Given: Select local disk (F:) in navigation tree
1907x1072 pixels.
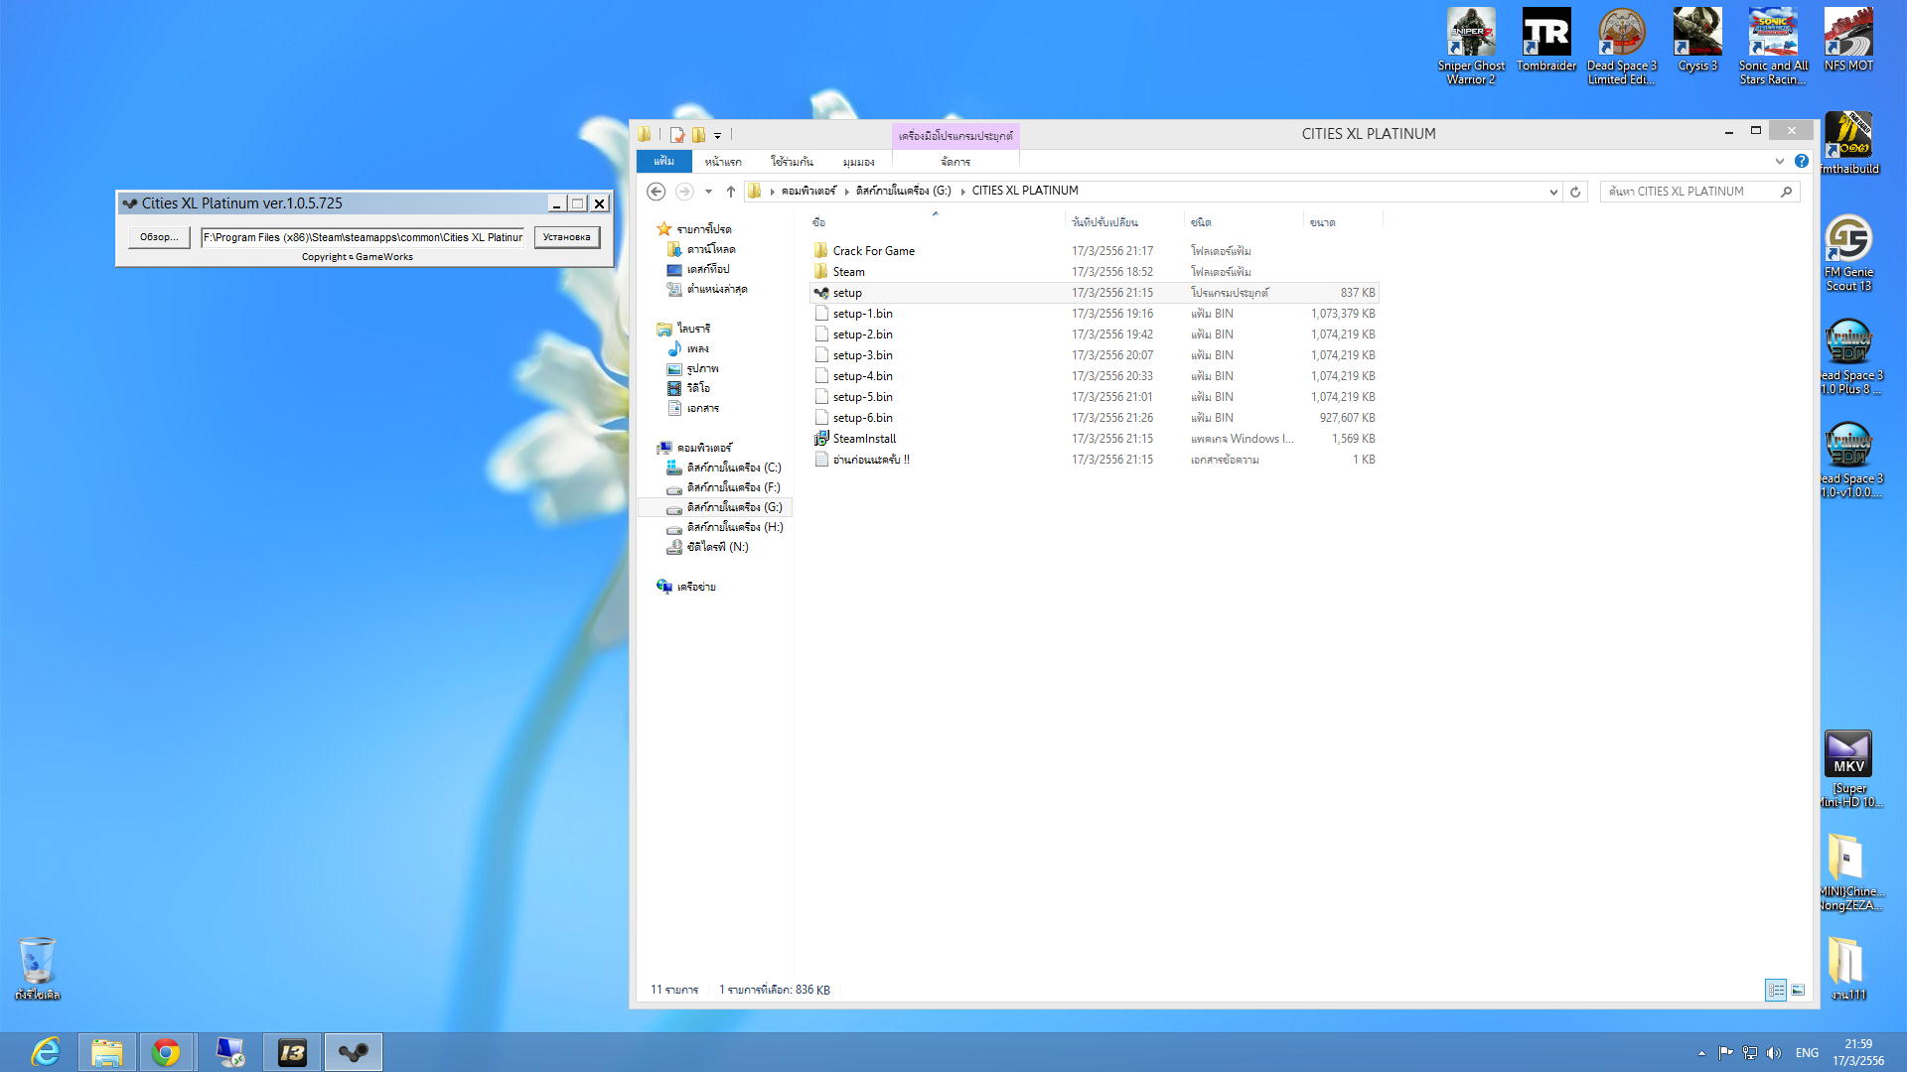Looking at the screenshot, I should coord(733,487).
